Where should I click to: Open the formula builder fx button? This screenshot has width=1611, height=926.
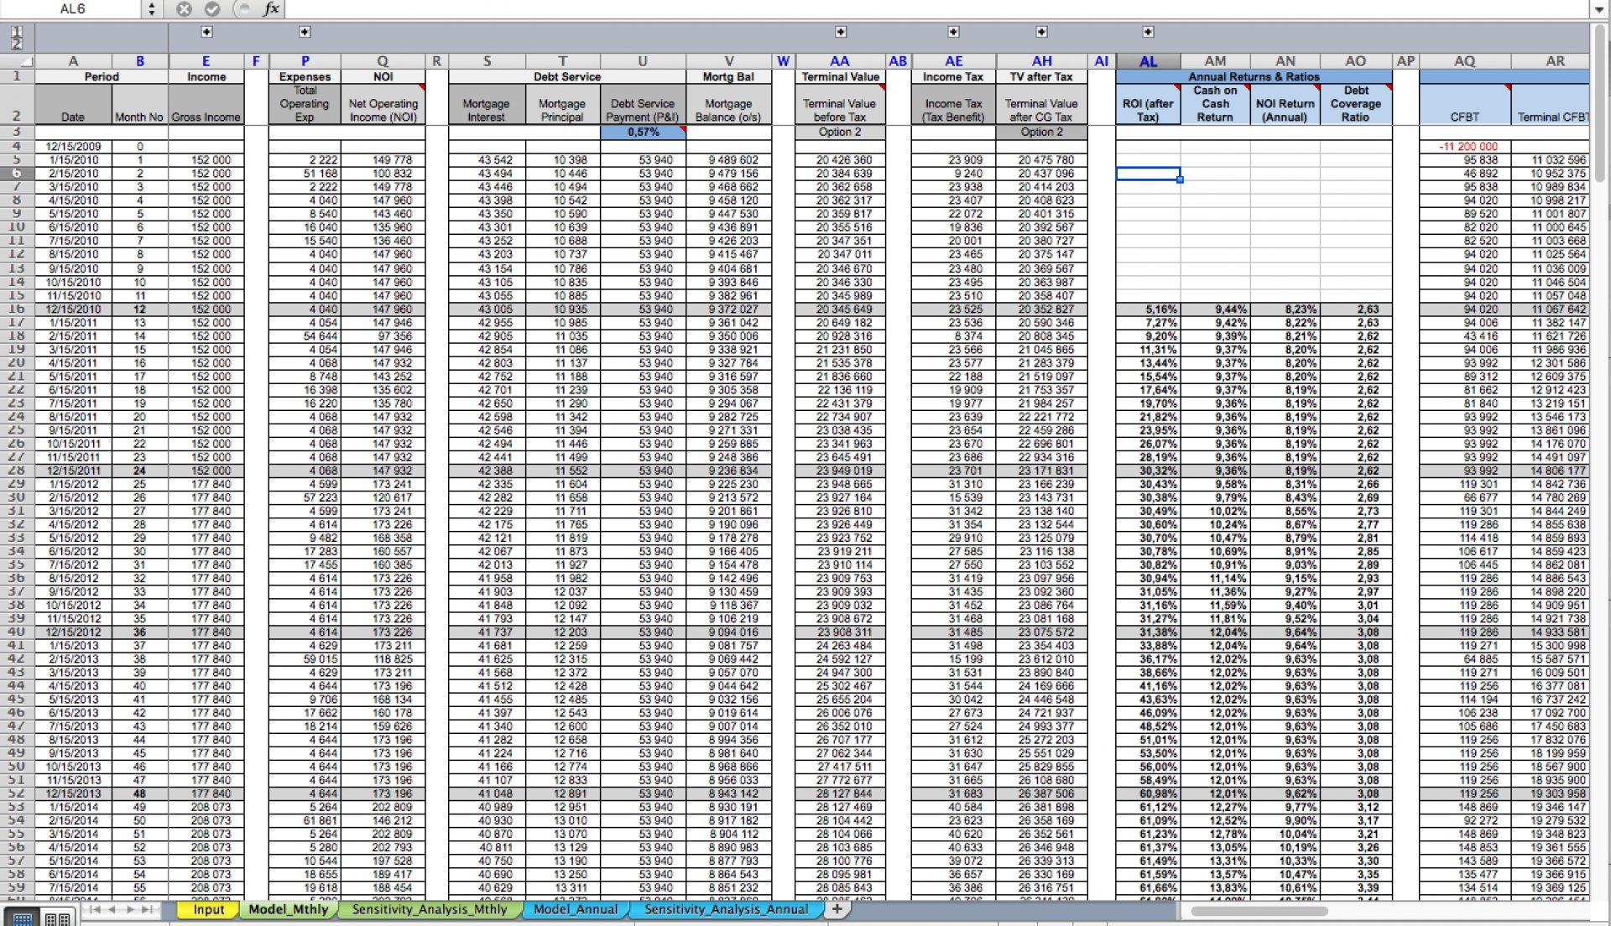coord(271,8)
